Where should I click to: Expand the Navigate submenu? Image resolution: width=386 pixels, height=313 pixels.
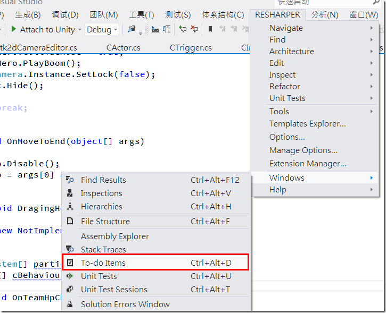315,28
